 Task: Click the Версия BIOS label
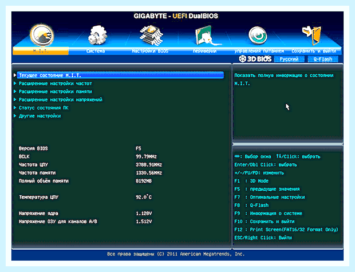coord(33,148)
